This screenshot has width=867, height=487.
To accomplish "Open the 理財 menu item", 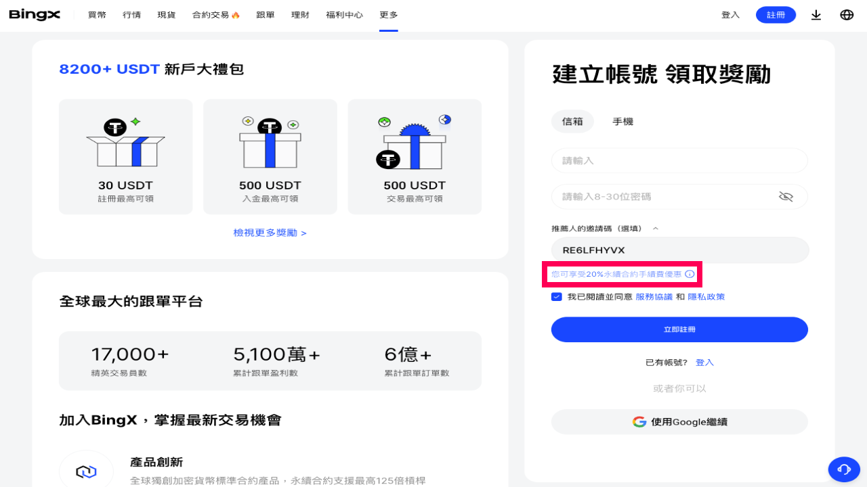I will [x=300, y=14].
